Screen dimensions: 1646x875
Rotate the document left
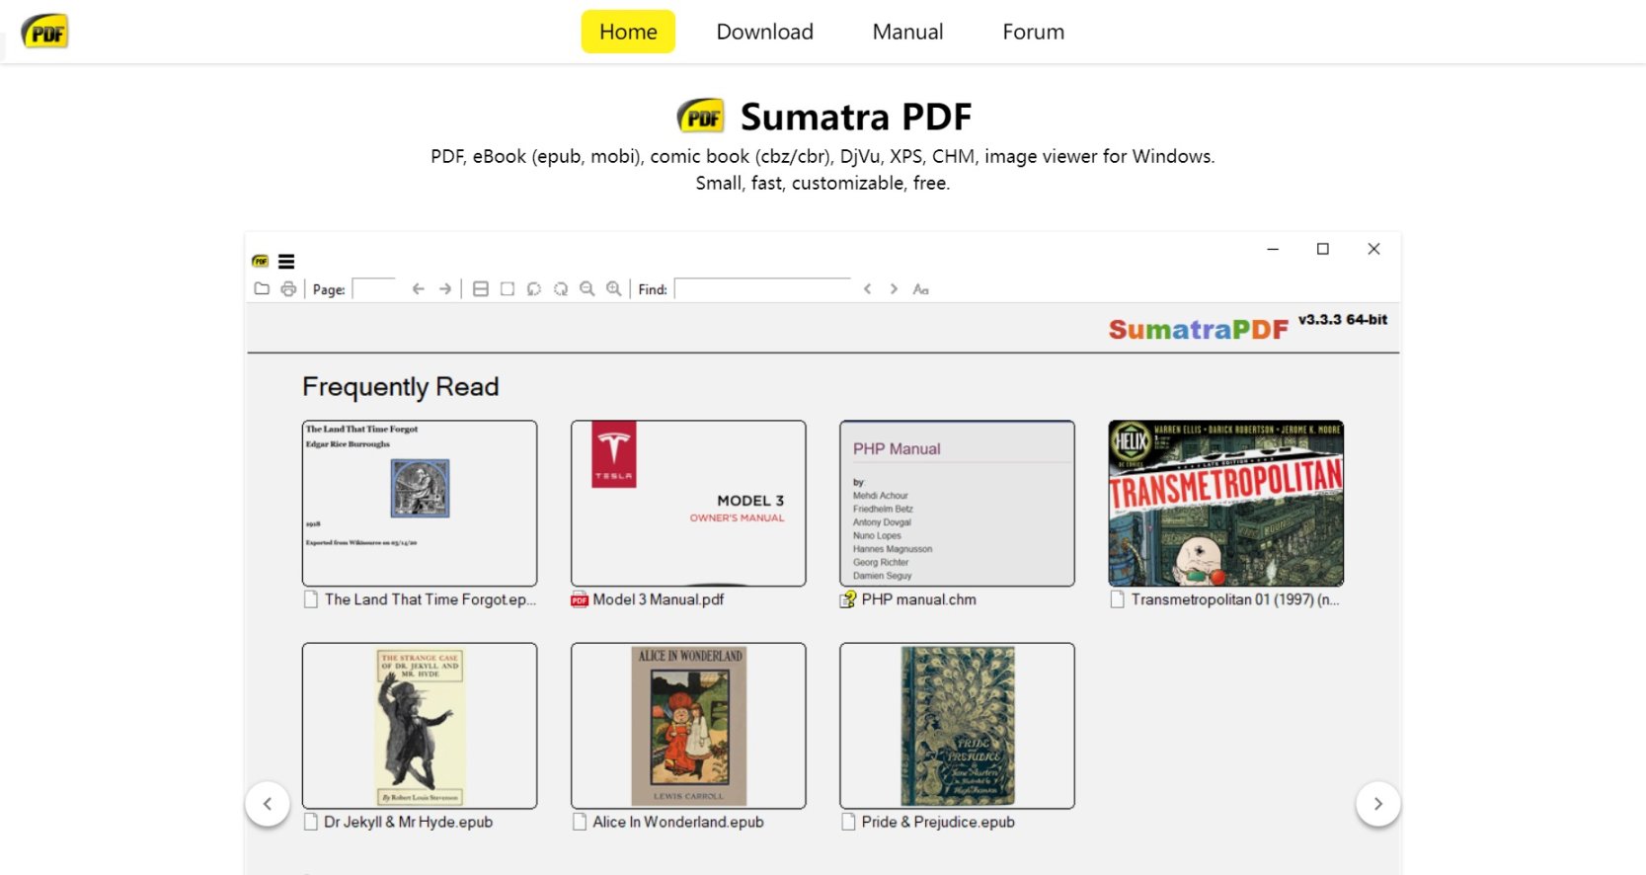[x=534, y=289]
